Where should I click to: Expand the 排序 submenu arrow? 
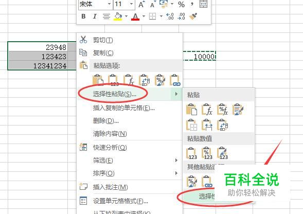pos(176,173)
